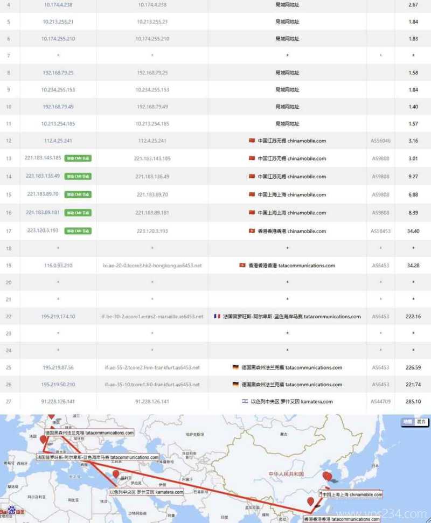This screenshot has height=523, width=431.
Task: Click the red map pin near Shanghai
Action: point(329,476)
